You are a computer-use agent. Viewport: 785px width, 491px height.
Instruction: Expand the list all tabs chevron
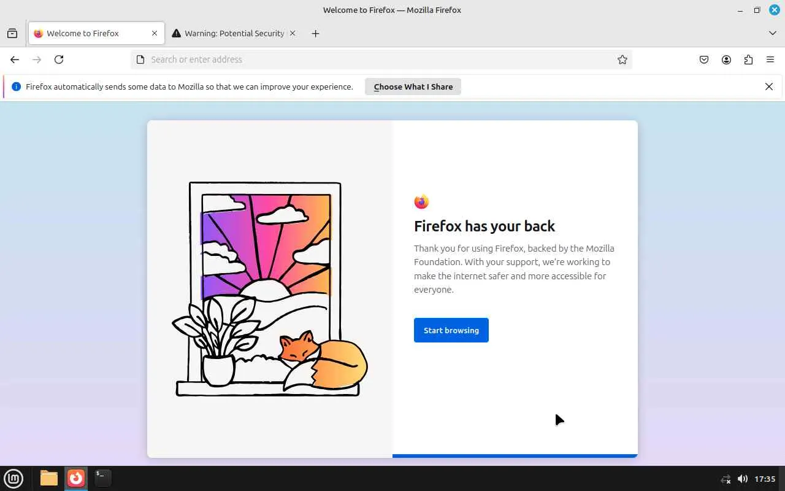tap(773, 33)
